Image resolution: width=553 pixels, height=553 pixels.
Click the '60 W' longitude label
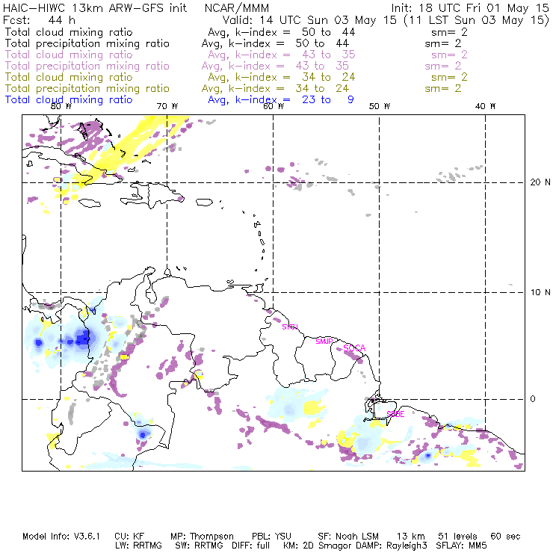[x=274, y=106]
